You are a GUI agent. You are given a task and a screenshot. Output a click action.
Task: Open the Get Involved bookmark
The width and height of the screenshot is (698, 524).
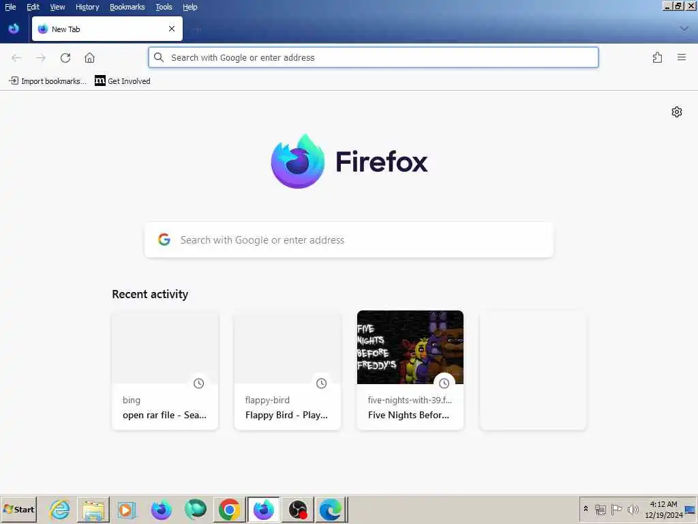click(123, 81)
